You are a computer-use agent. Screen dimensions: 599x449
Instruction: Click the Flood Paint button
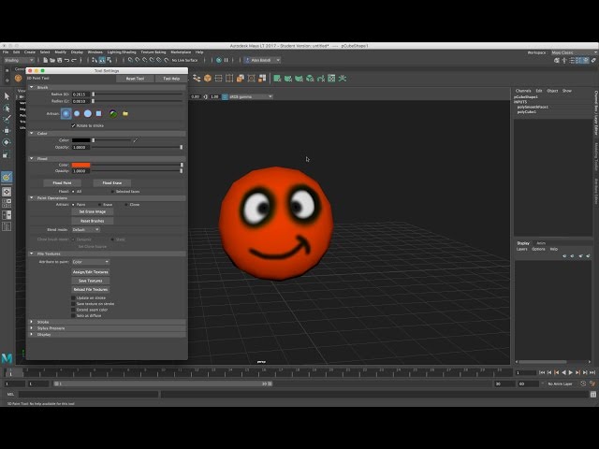click(62, 183)
